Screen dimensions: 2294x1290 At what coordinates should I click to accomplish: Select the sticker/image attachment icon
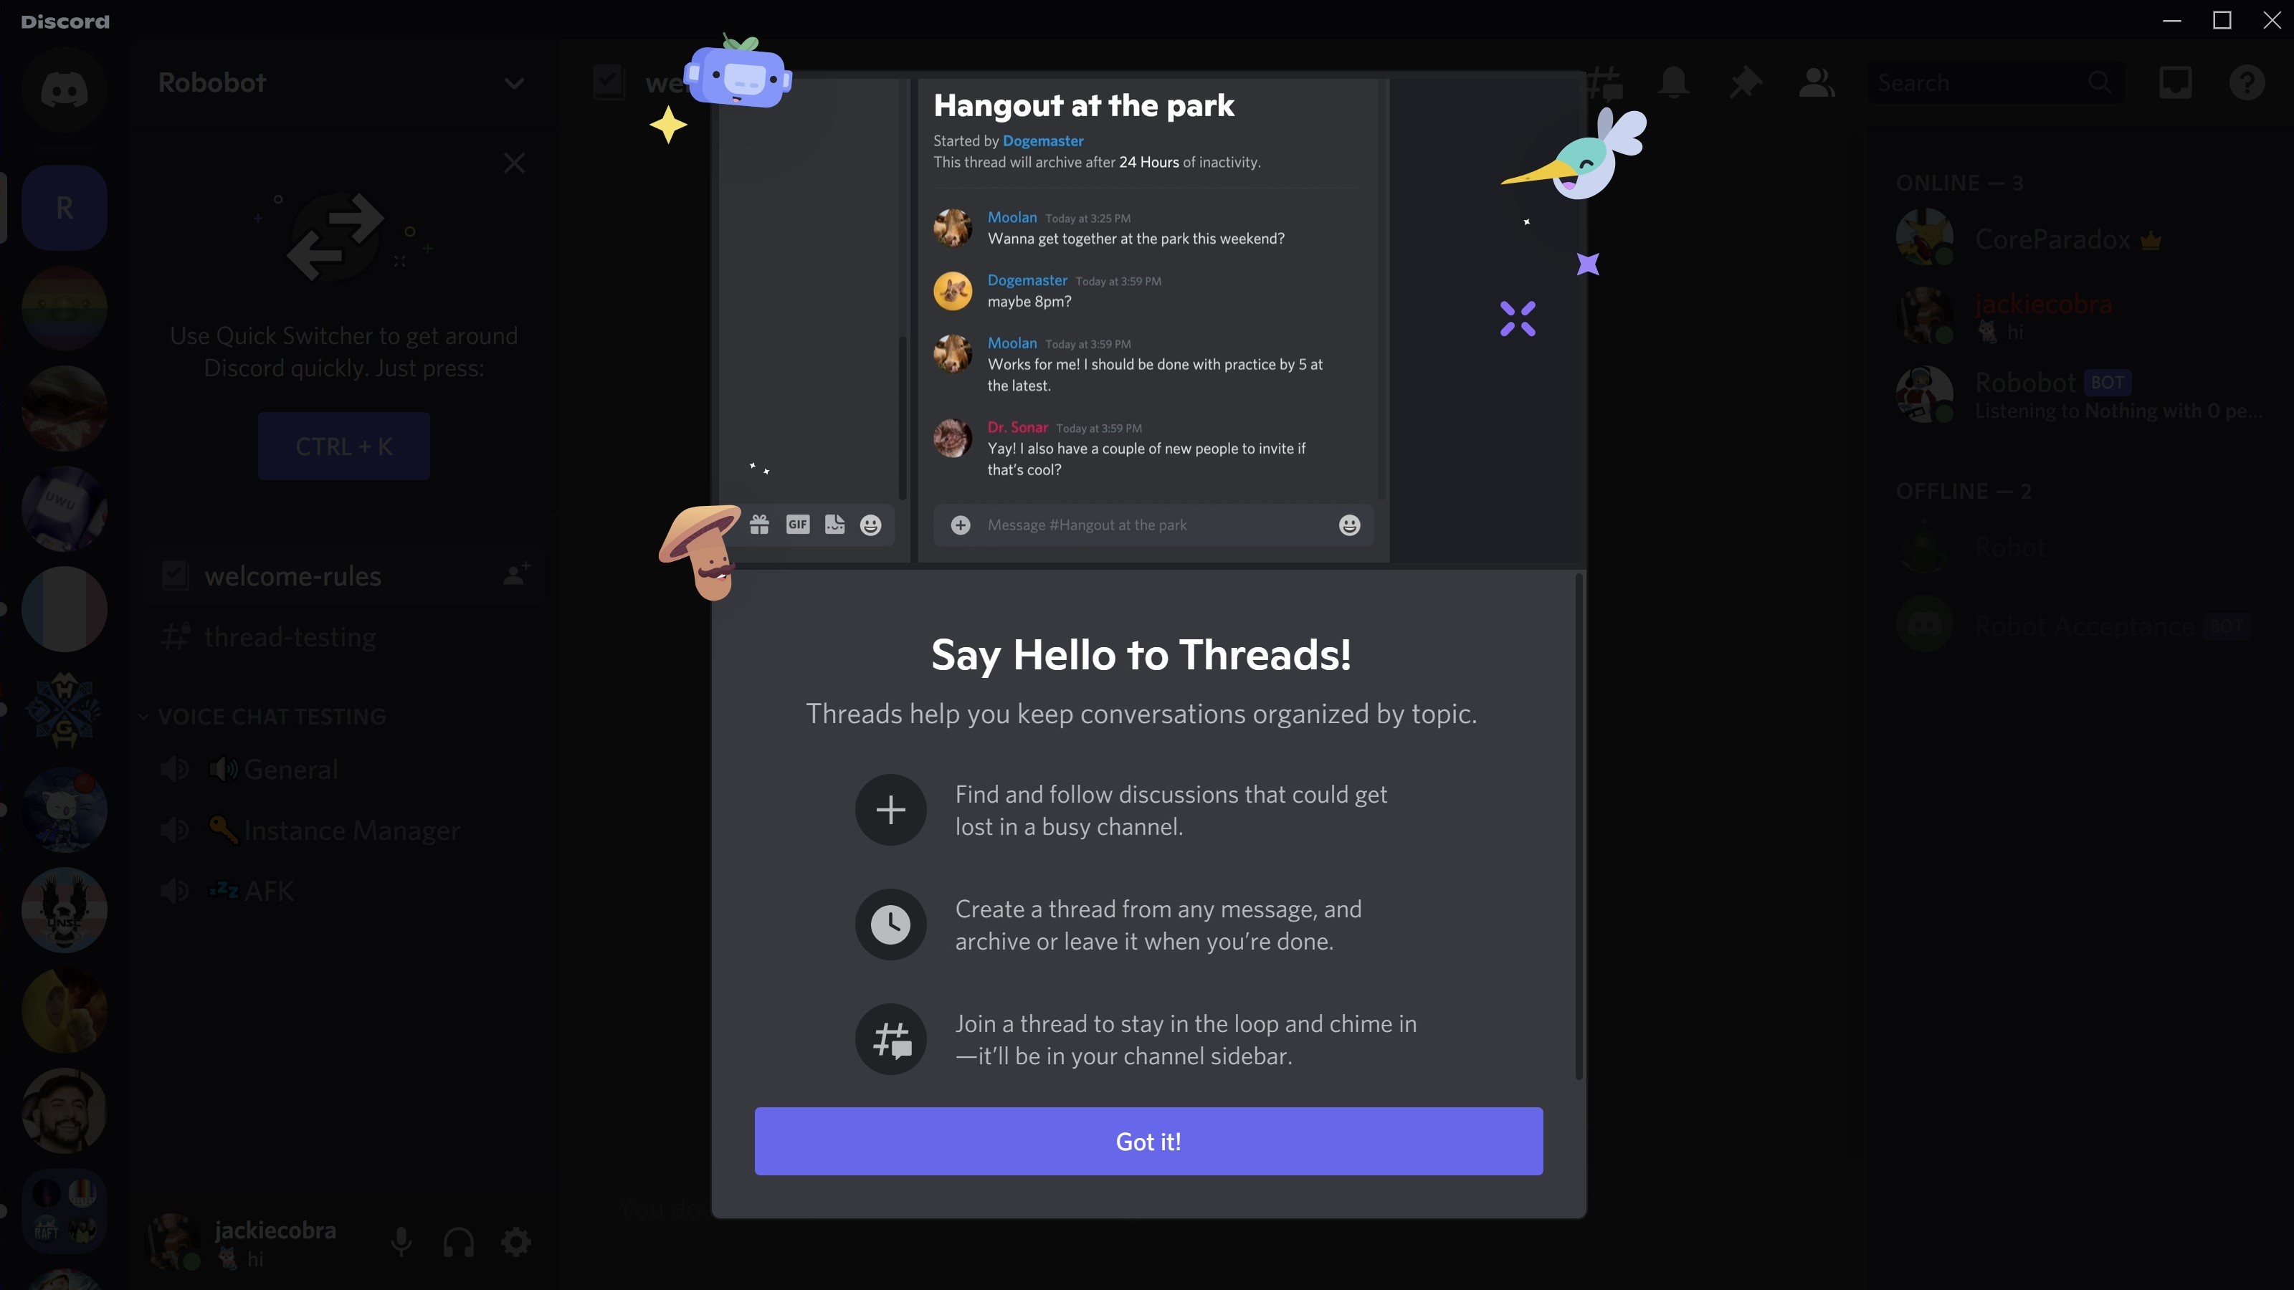[x=834, y=525]
